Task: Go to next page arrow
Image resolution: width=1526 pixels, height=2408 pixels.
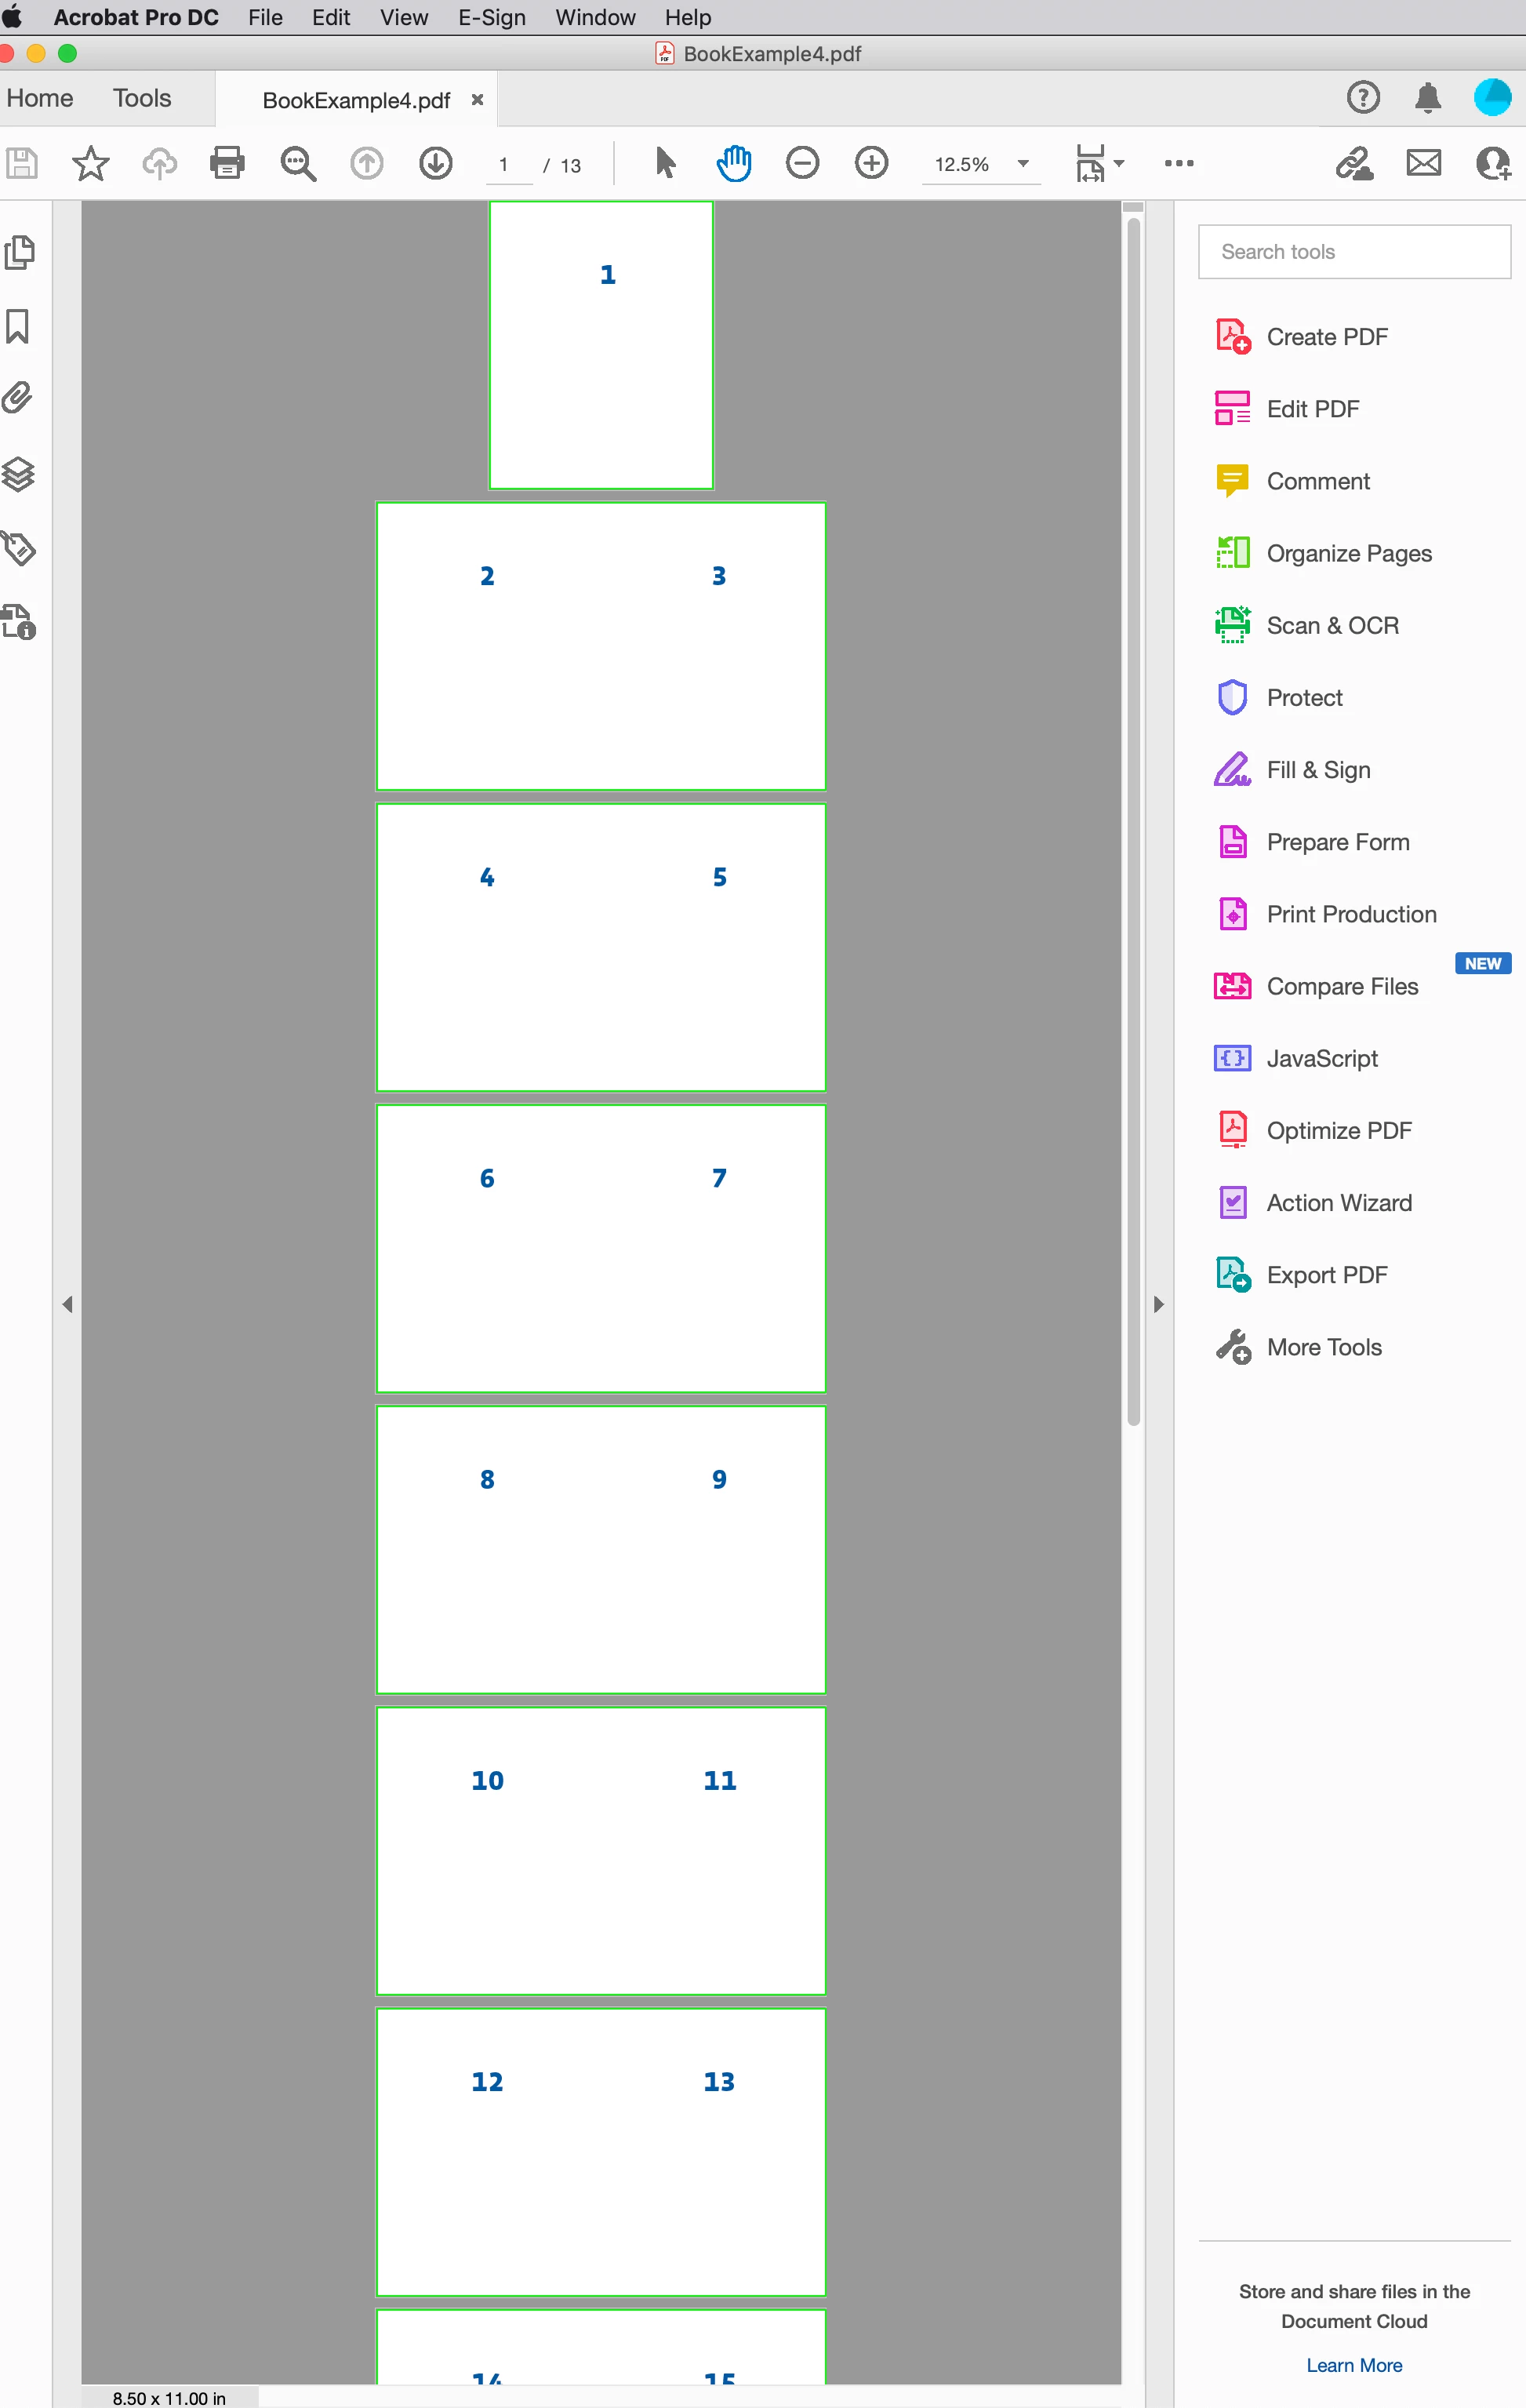Action: click(x=435, y=163)
